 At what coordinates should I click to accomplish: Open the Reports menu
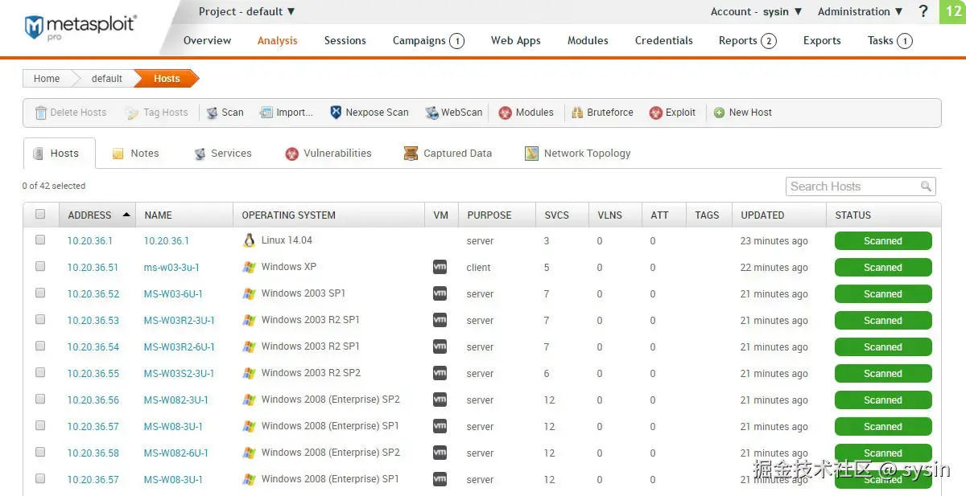click(747, 40)
